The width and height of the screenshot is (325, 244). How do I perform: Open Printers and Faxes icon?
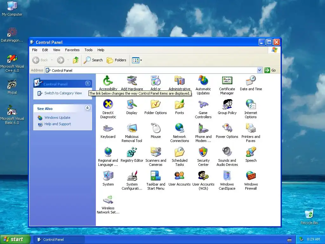(x=251, y=128)
